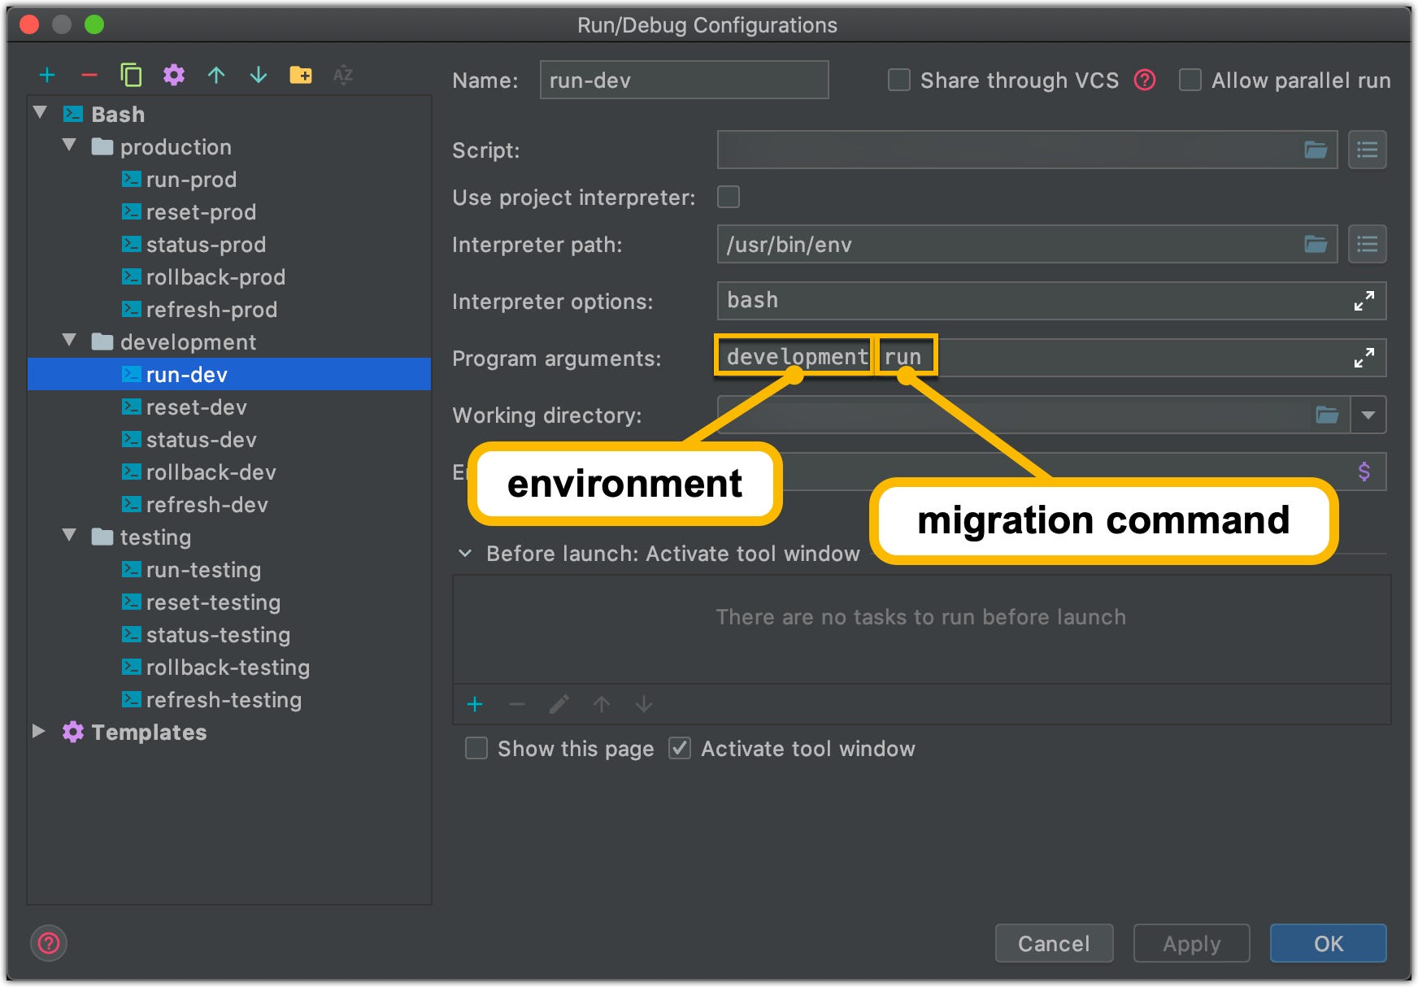
Task: Enable Allow parallel run
Action: point(1190,80)
